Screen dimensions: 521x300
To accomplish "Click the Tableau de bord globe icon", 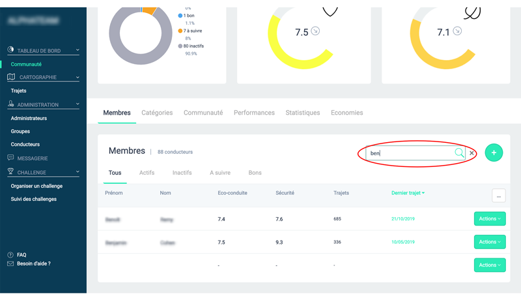I will click(10, 50).
